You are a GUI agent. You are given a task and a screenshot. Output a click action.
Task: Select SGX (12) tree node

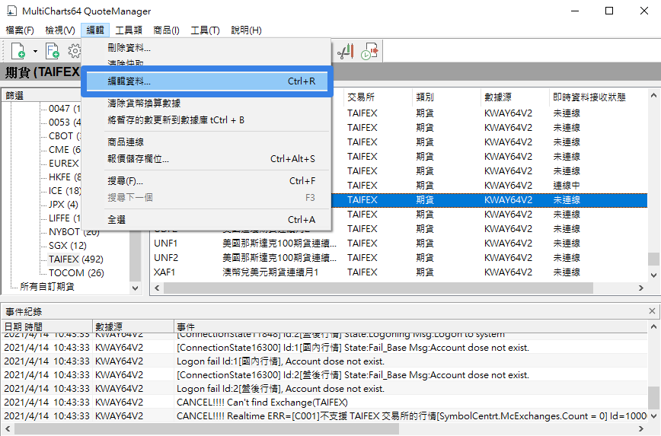(68, 246)
